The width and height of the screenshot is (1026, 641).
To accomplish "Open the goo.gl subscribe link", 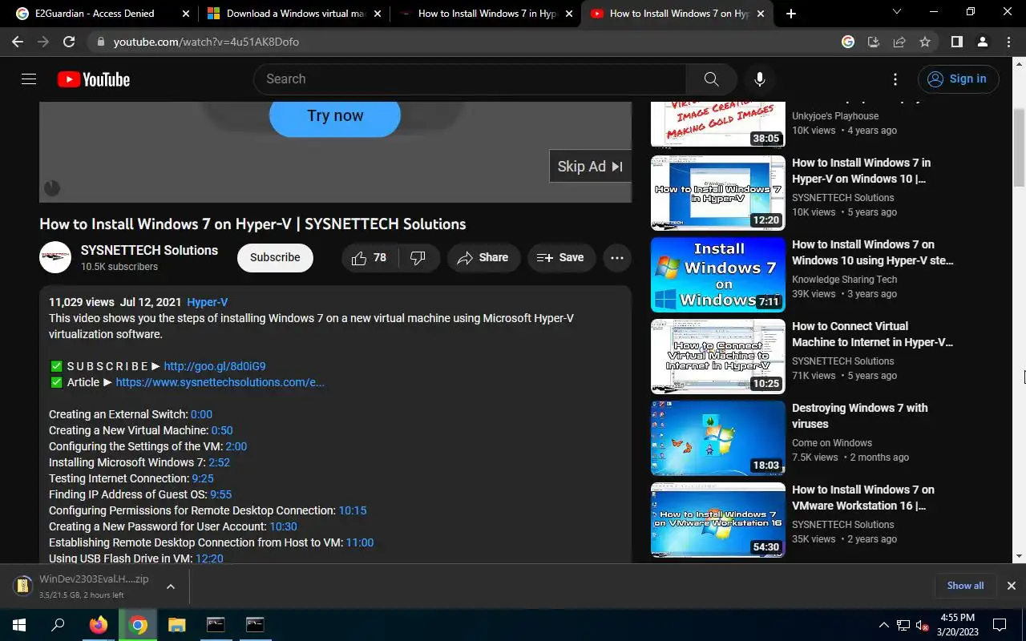I will pos(215,366).
